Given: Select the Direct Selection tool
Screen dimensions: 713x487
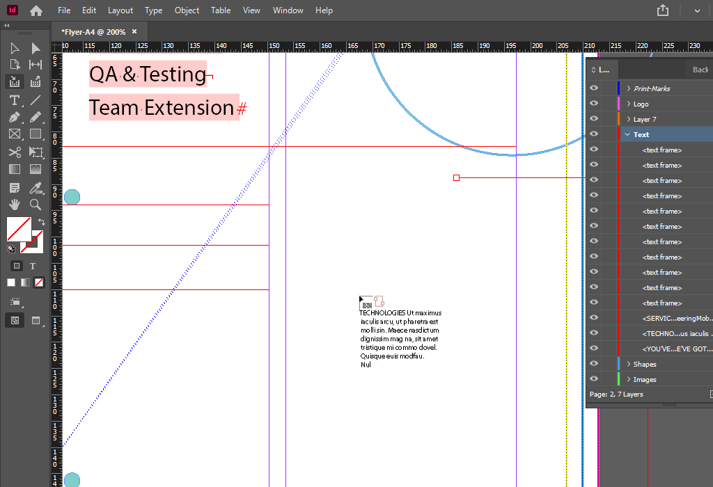Looking at the screenshot, I should coord(36,48).
